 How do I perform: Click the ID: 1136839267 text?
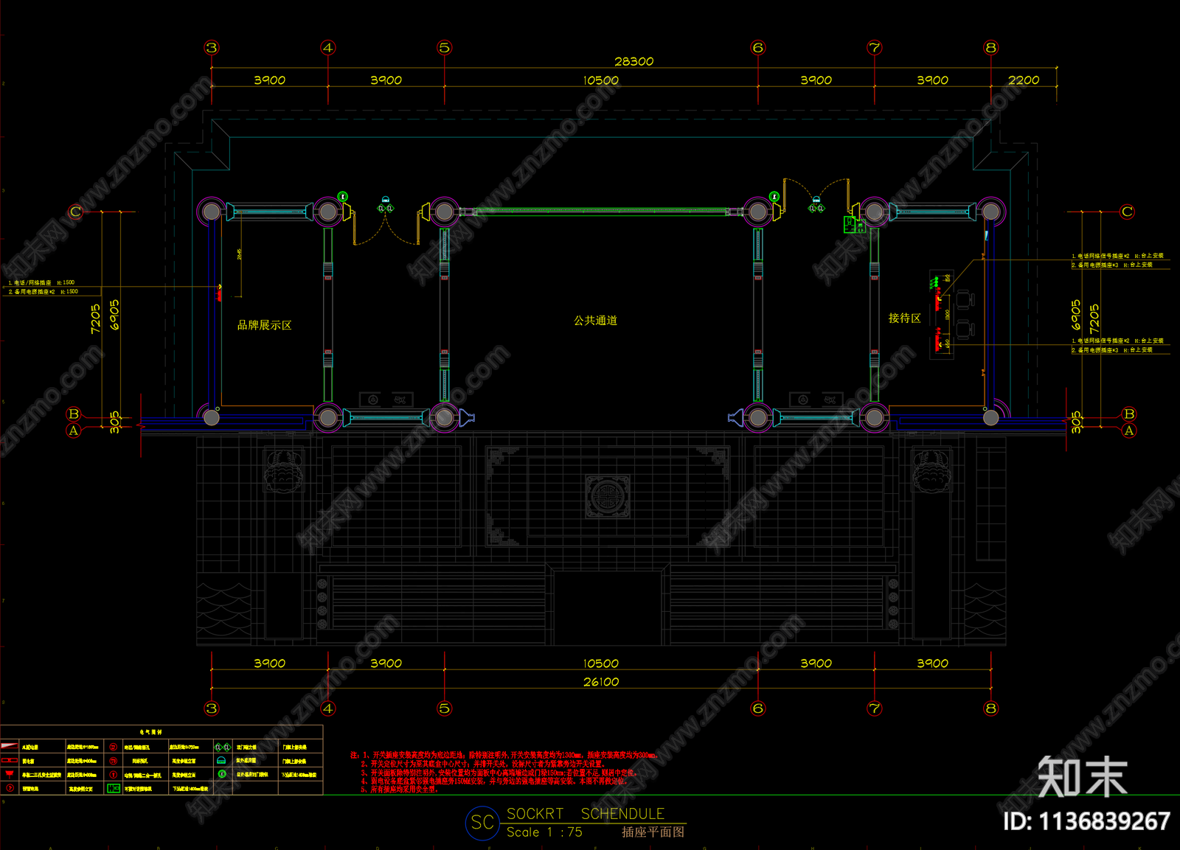1086,821
